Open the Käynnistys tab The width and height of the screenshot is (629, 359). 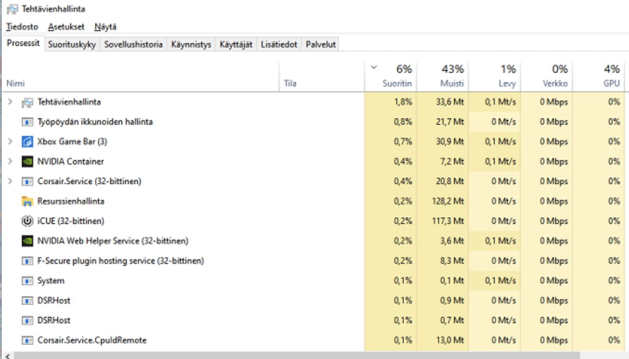tap(191, 44)
